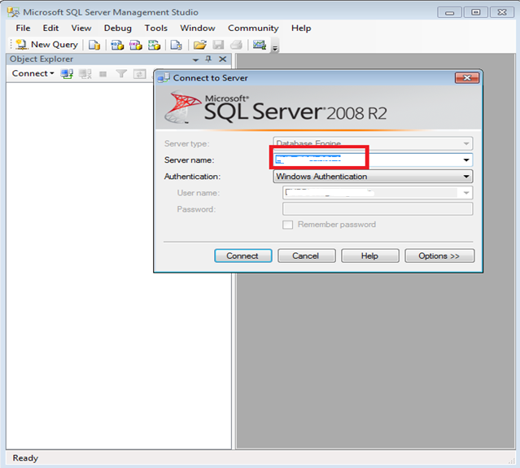Image resolution: width=520 pixels, height=468 pixels.
Task: Click the Stop icon in Object Explorer
Action: coord(103,73)
